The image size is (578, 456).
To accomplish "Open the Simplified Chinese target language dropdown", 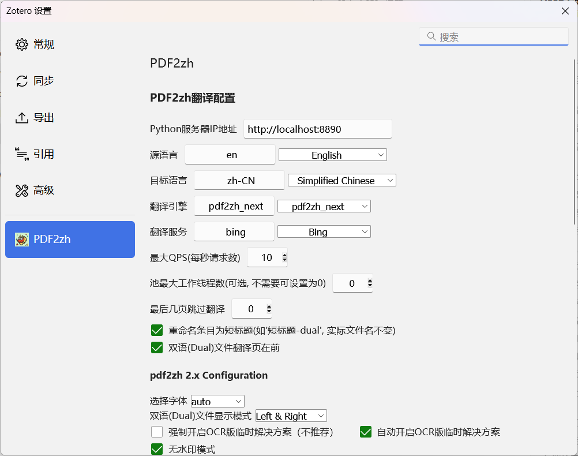I will (x=341, y=181).
